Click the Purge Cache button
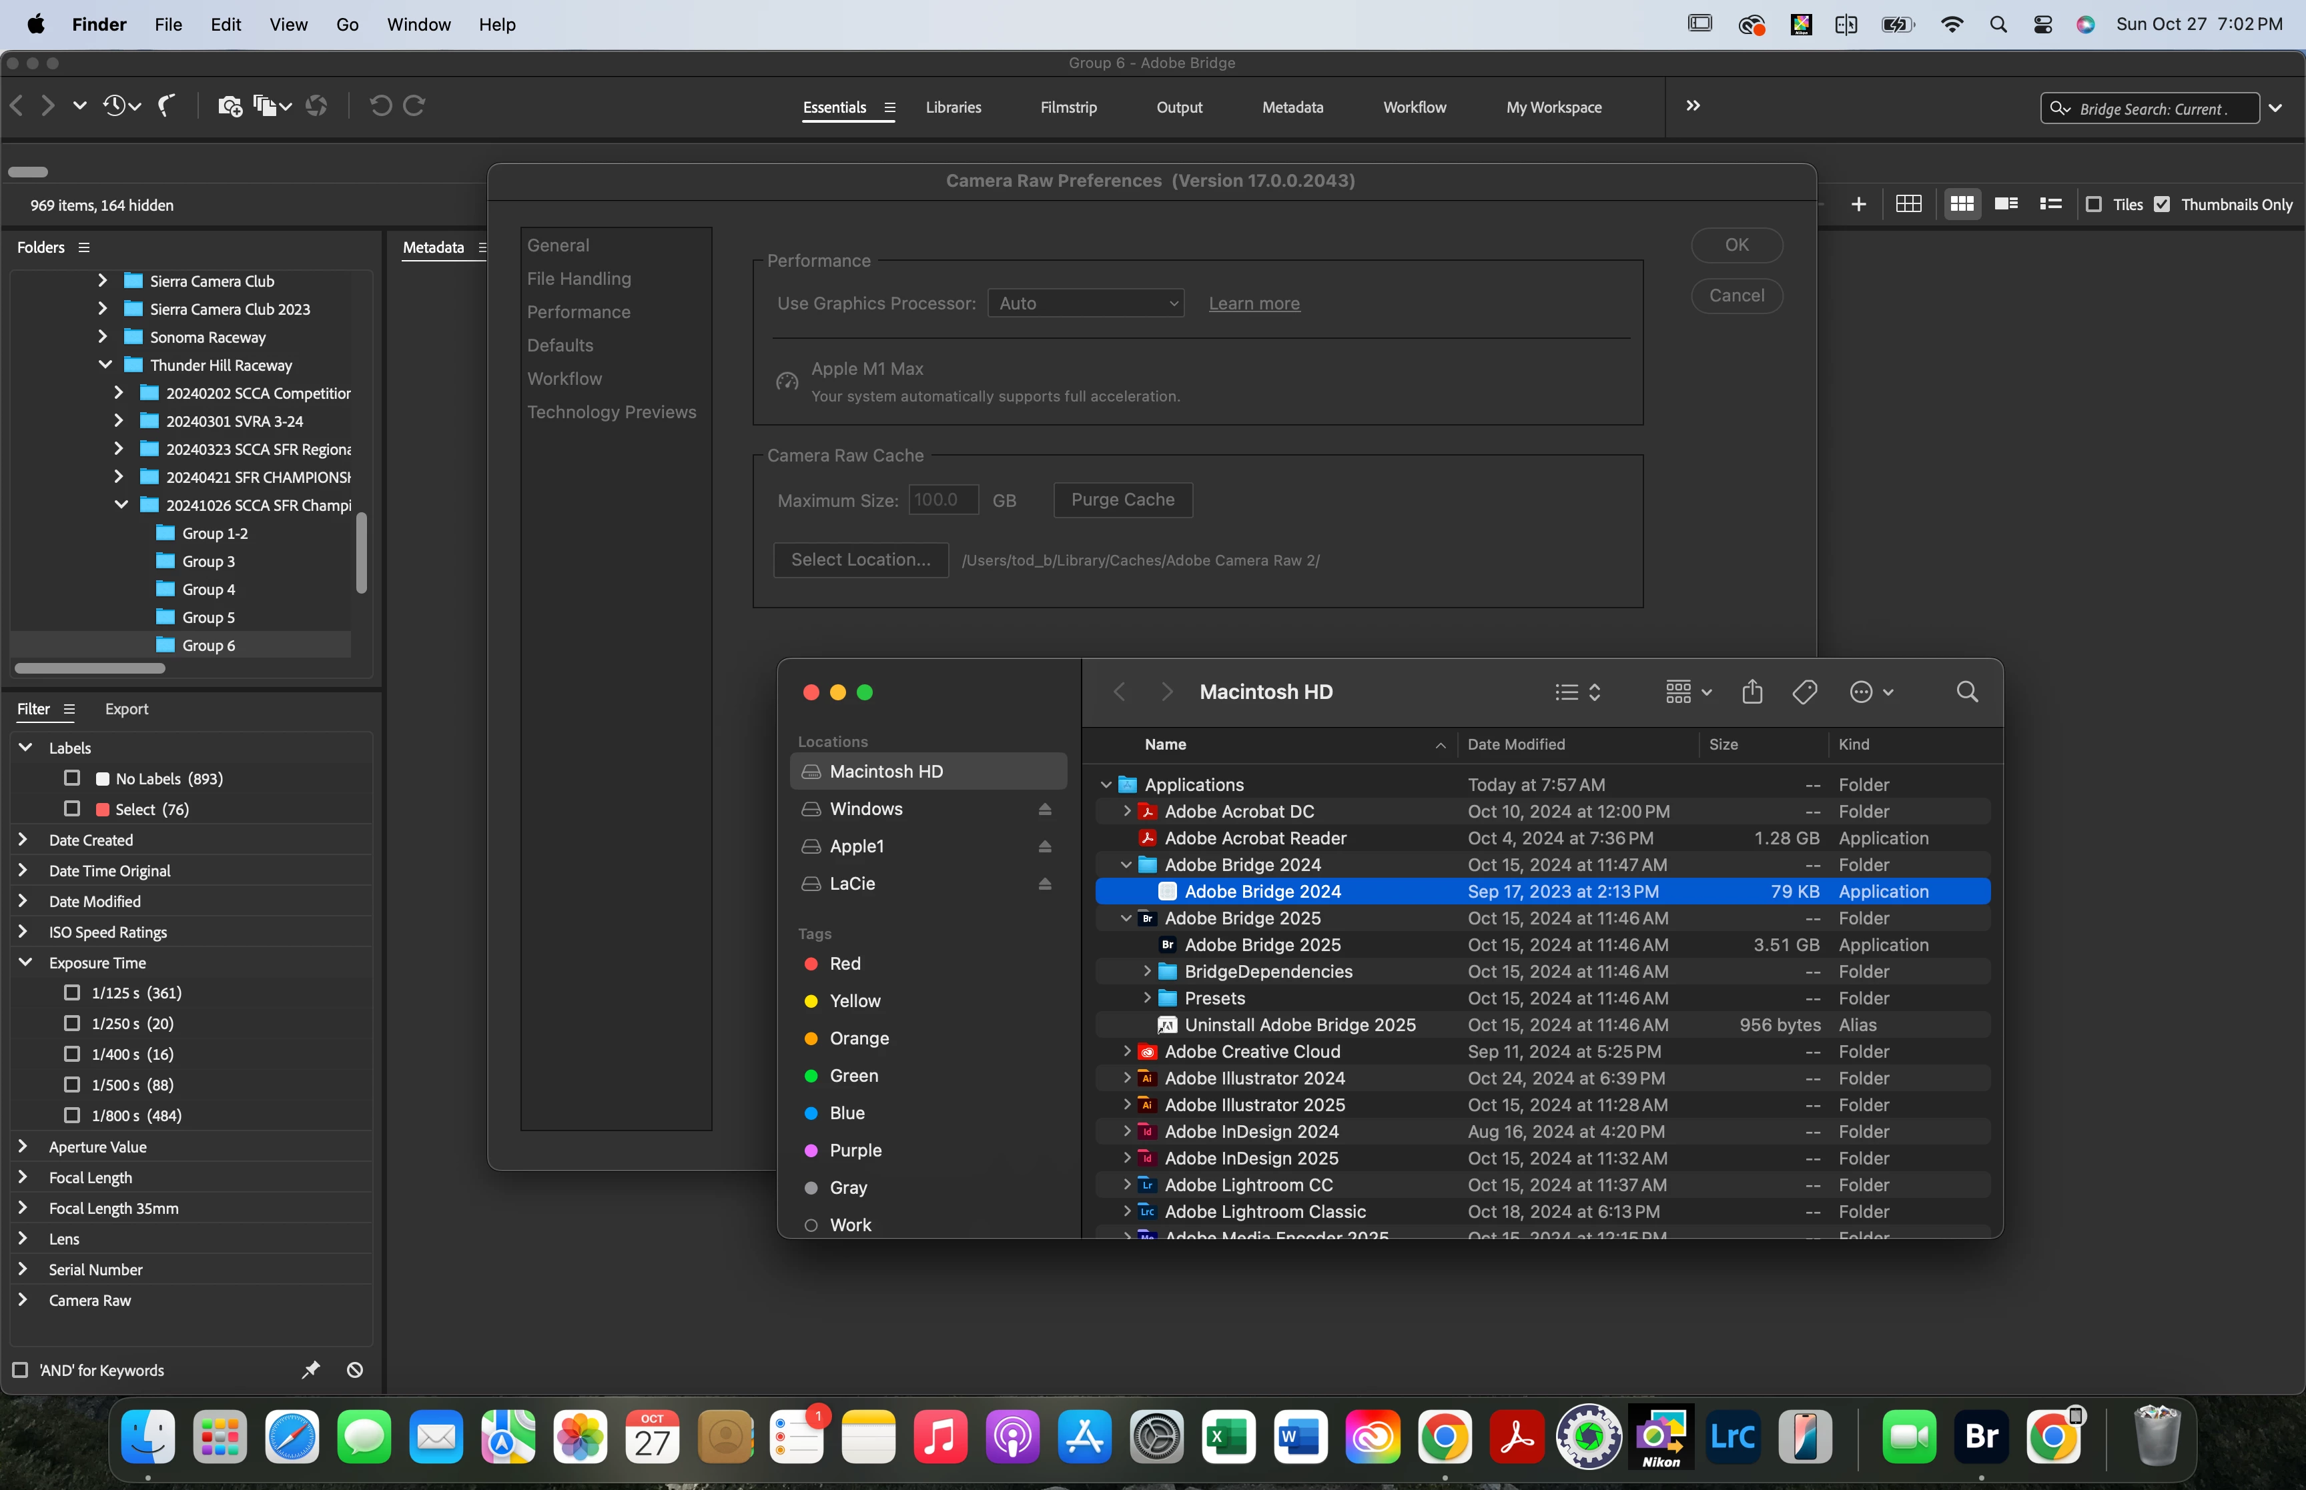The height and width of the screenshot is (1490, 2306). tap(1122, 500)
